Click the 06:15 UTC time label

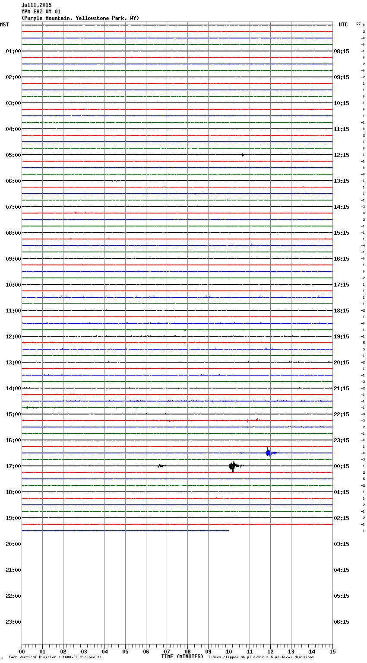pos(342,622)
